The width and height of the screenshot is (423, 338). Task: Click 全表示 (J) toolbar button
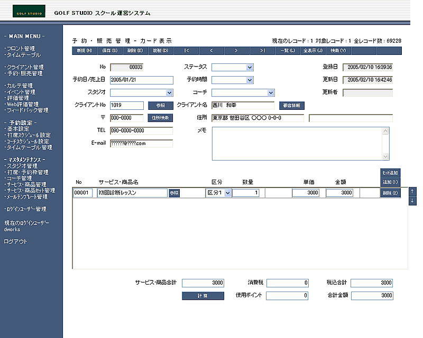[x=313, y=51]
